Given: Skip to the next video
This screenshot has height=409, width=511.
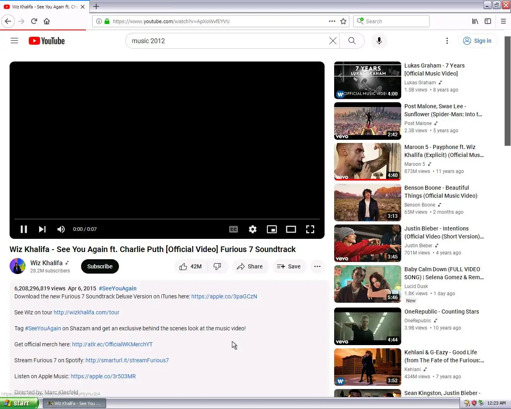Looking at the screenshot, I should pyautogui.click(x=42, y=229).
